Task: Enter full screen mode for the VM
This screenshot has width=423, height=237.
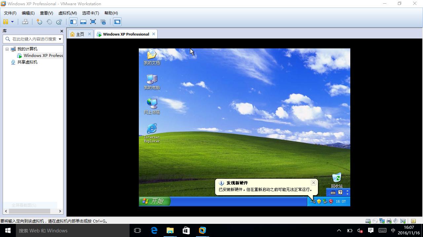Action: (93, 22)
